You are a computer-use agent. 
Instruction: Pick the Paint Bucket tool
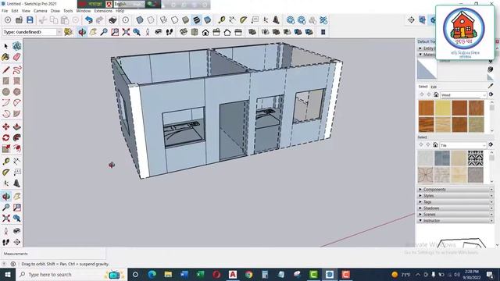(5, 57)
